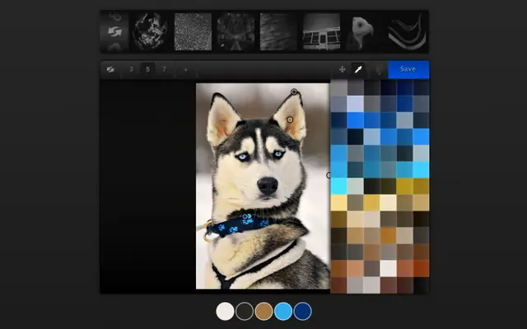Open the noisy static texture thumbnail

193,32
